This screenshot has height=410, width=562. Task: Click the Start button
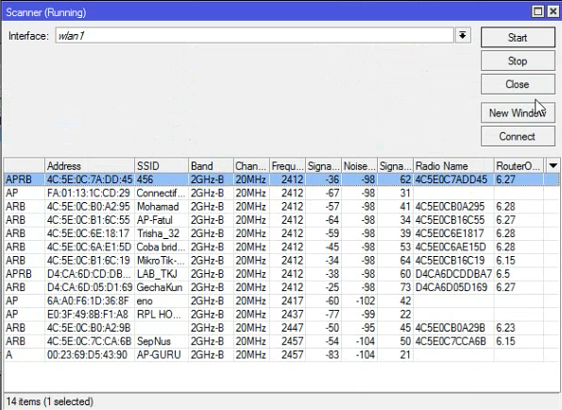(518, 37)
